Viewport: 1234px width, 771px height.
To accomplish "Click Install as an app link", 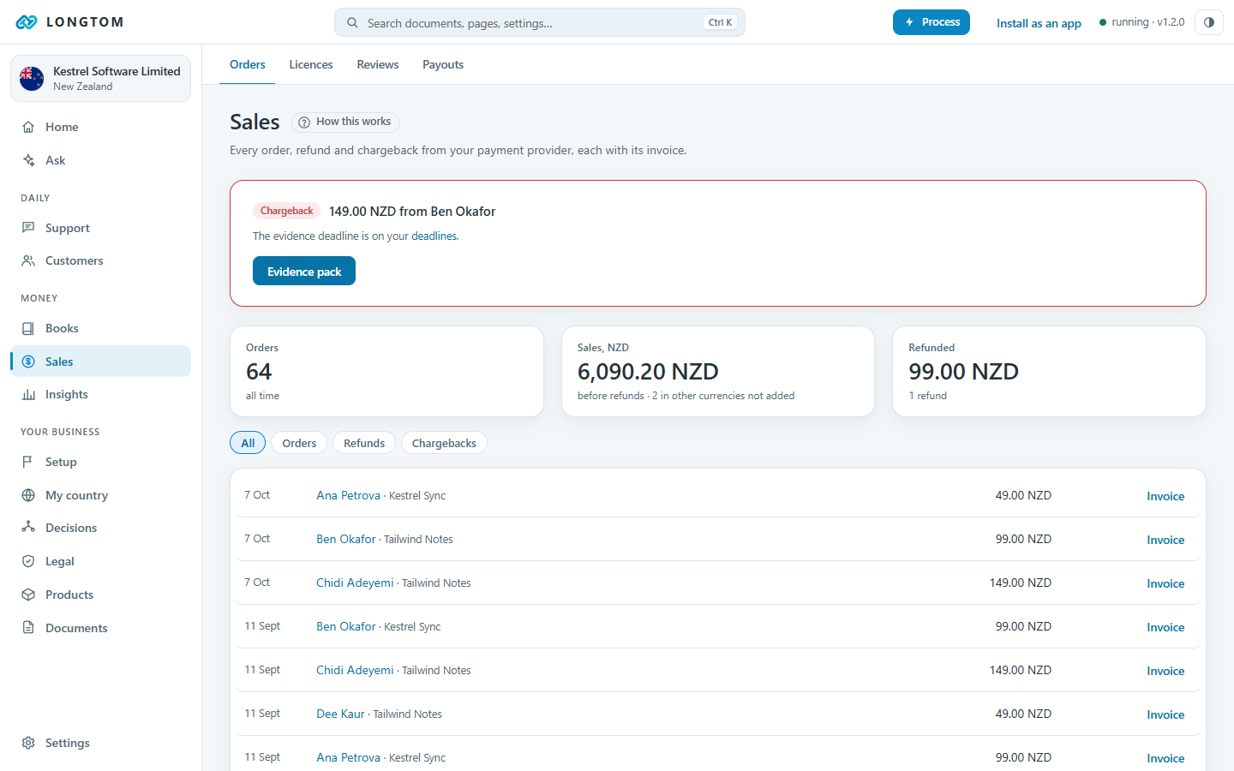I will click(1039, 23).
